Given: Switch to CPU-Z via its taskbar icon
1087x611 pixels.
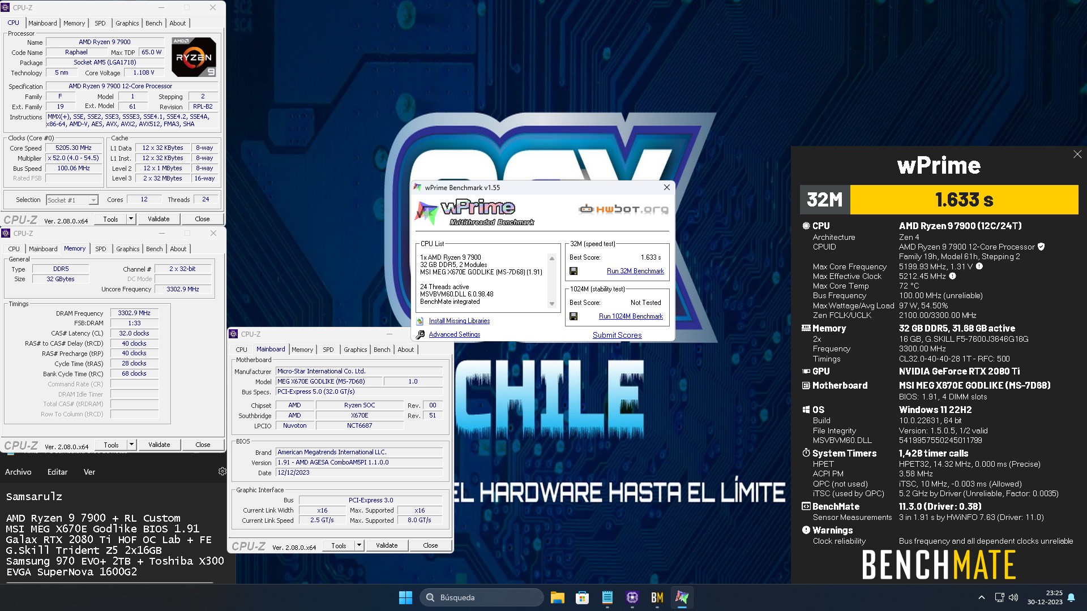Looking at the screenshot, I should point(632,597).
